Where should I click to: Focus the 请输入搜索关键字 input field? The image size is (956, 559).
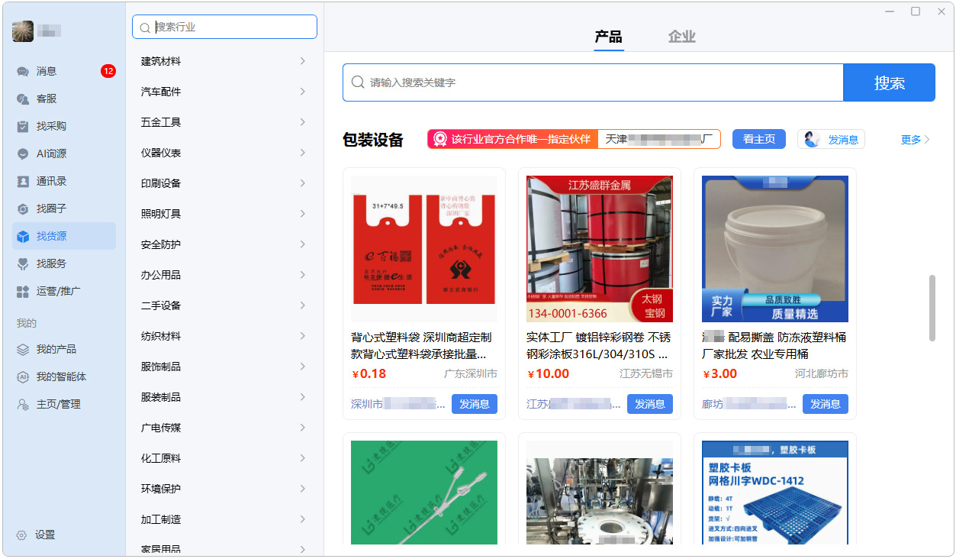[593, 82]
